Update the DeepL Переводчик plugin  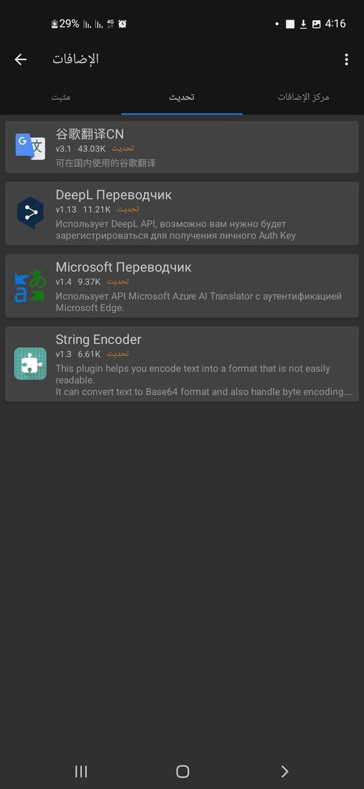coord(127,210)
